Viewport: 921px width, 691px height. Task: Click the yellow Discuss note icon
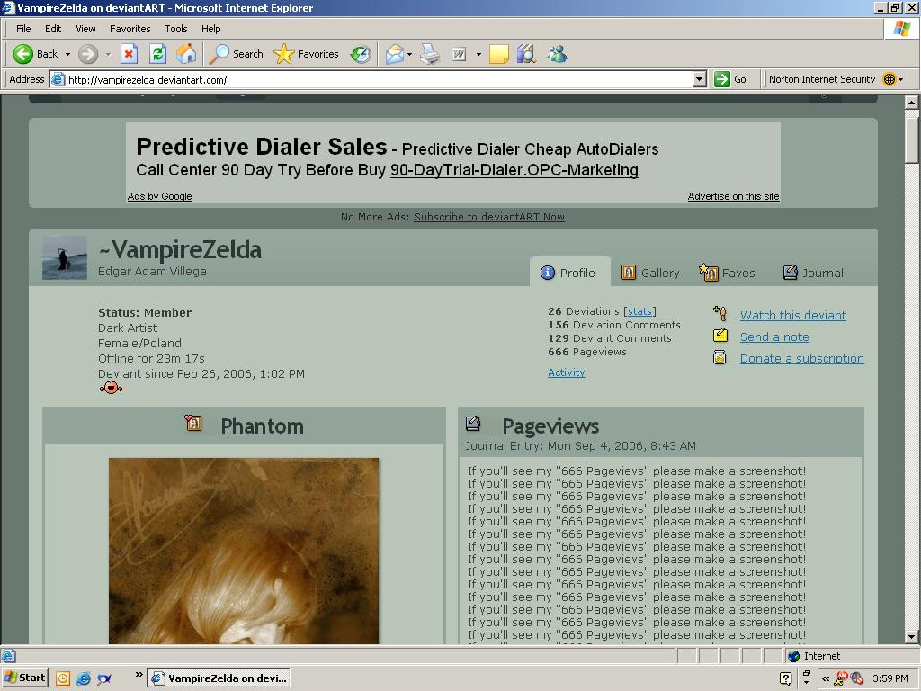(x=498, y=54)
